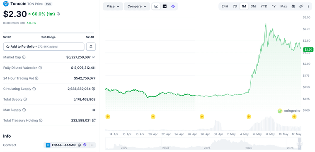Click the info icon beside 60.0% (1m)
The image size is (315, 152).
click(58, 14)
